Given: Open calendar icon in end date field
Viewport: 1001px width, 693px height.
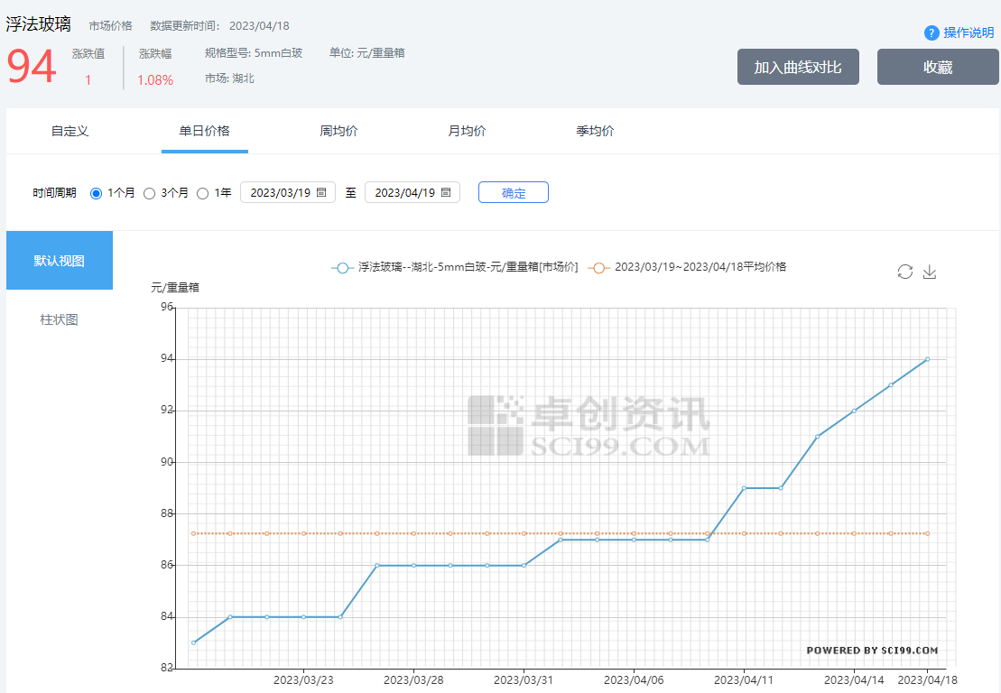Looking at the screenshot, I should tap(446, 192).
